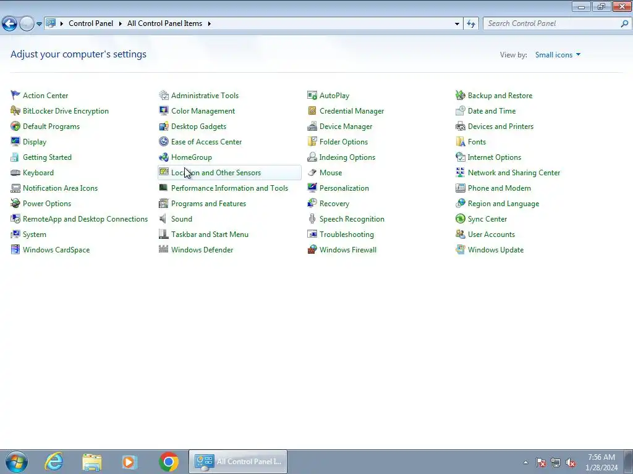The image size is (633, 474).
Task: Go back using the Back arrow button
Action: click(10, 24)
